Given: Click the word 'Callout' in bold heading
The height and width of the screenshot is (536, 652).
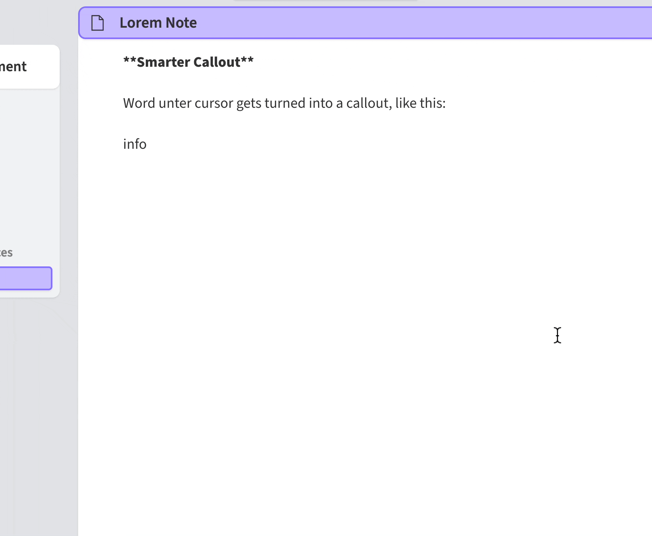Looking at the screenshot, I should [x=217, y=62].
